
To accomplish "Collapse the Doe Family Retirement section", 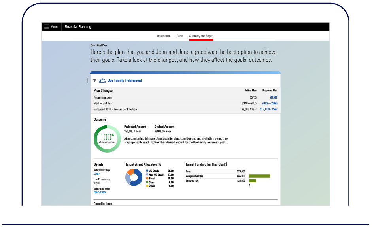I will pyautogui.click(x=95, y=80).
